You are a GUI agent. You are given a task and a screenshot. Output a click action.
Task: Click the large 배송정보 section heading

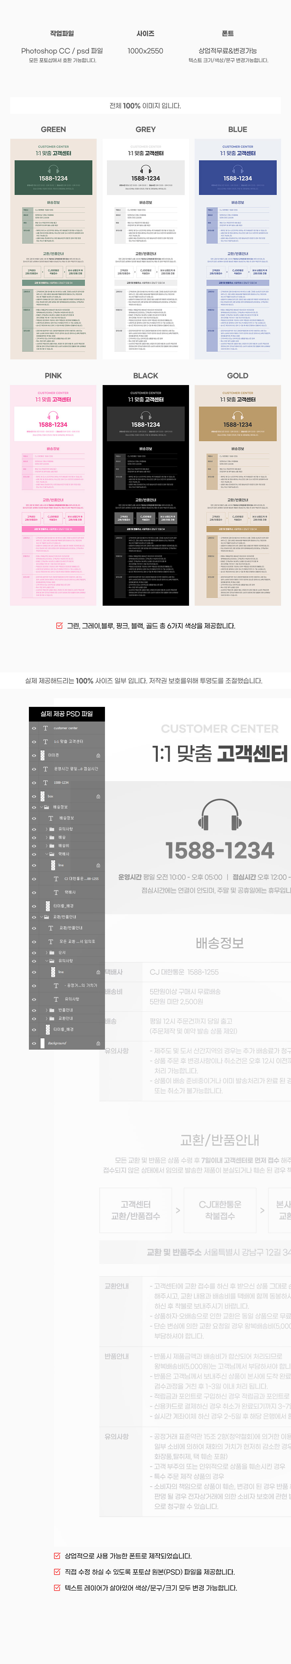tap(219, 942)
